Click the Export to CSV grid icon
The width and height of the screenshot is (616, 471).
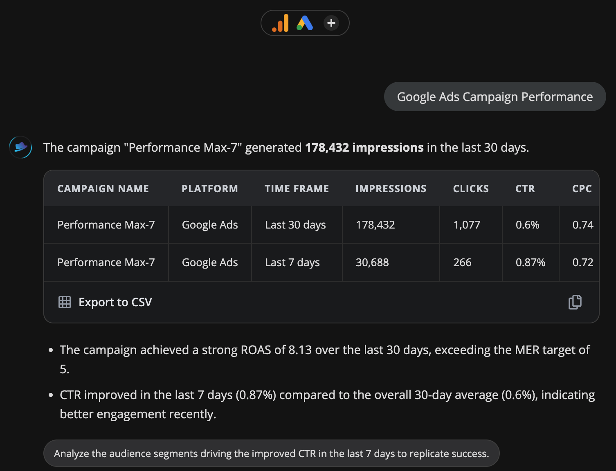pos(65,302)
